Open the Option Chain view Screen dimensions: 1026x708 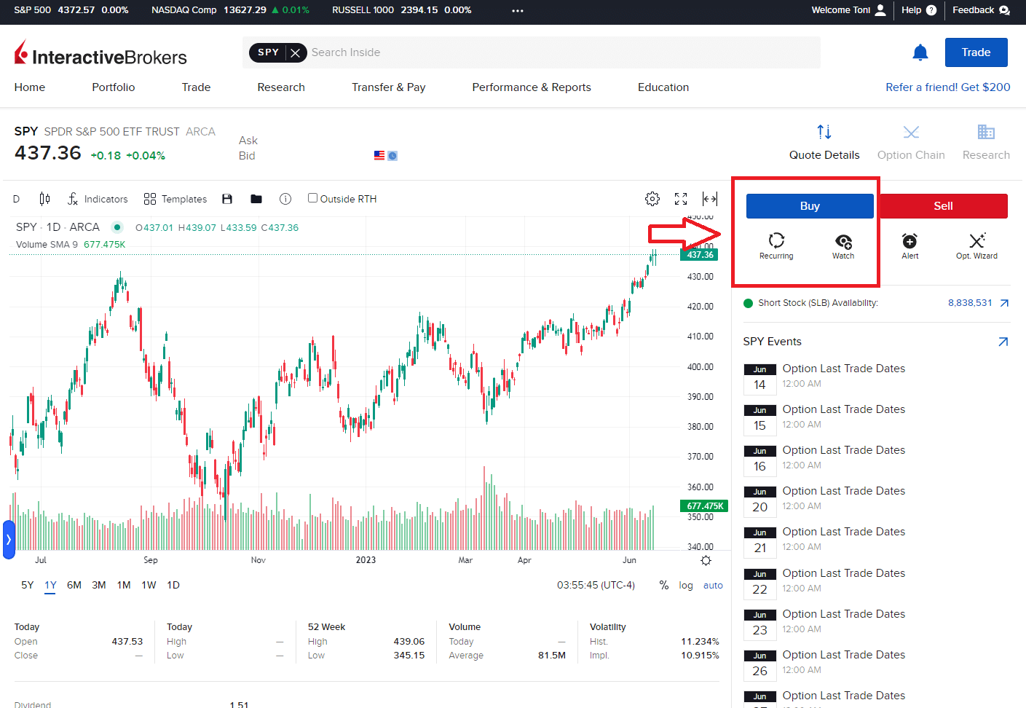pos(911,143)
